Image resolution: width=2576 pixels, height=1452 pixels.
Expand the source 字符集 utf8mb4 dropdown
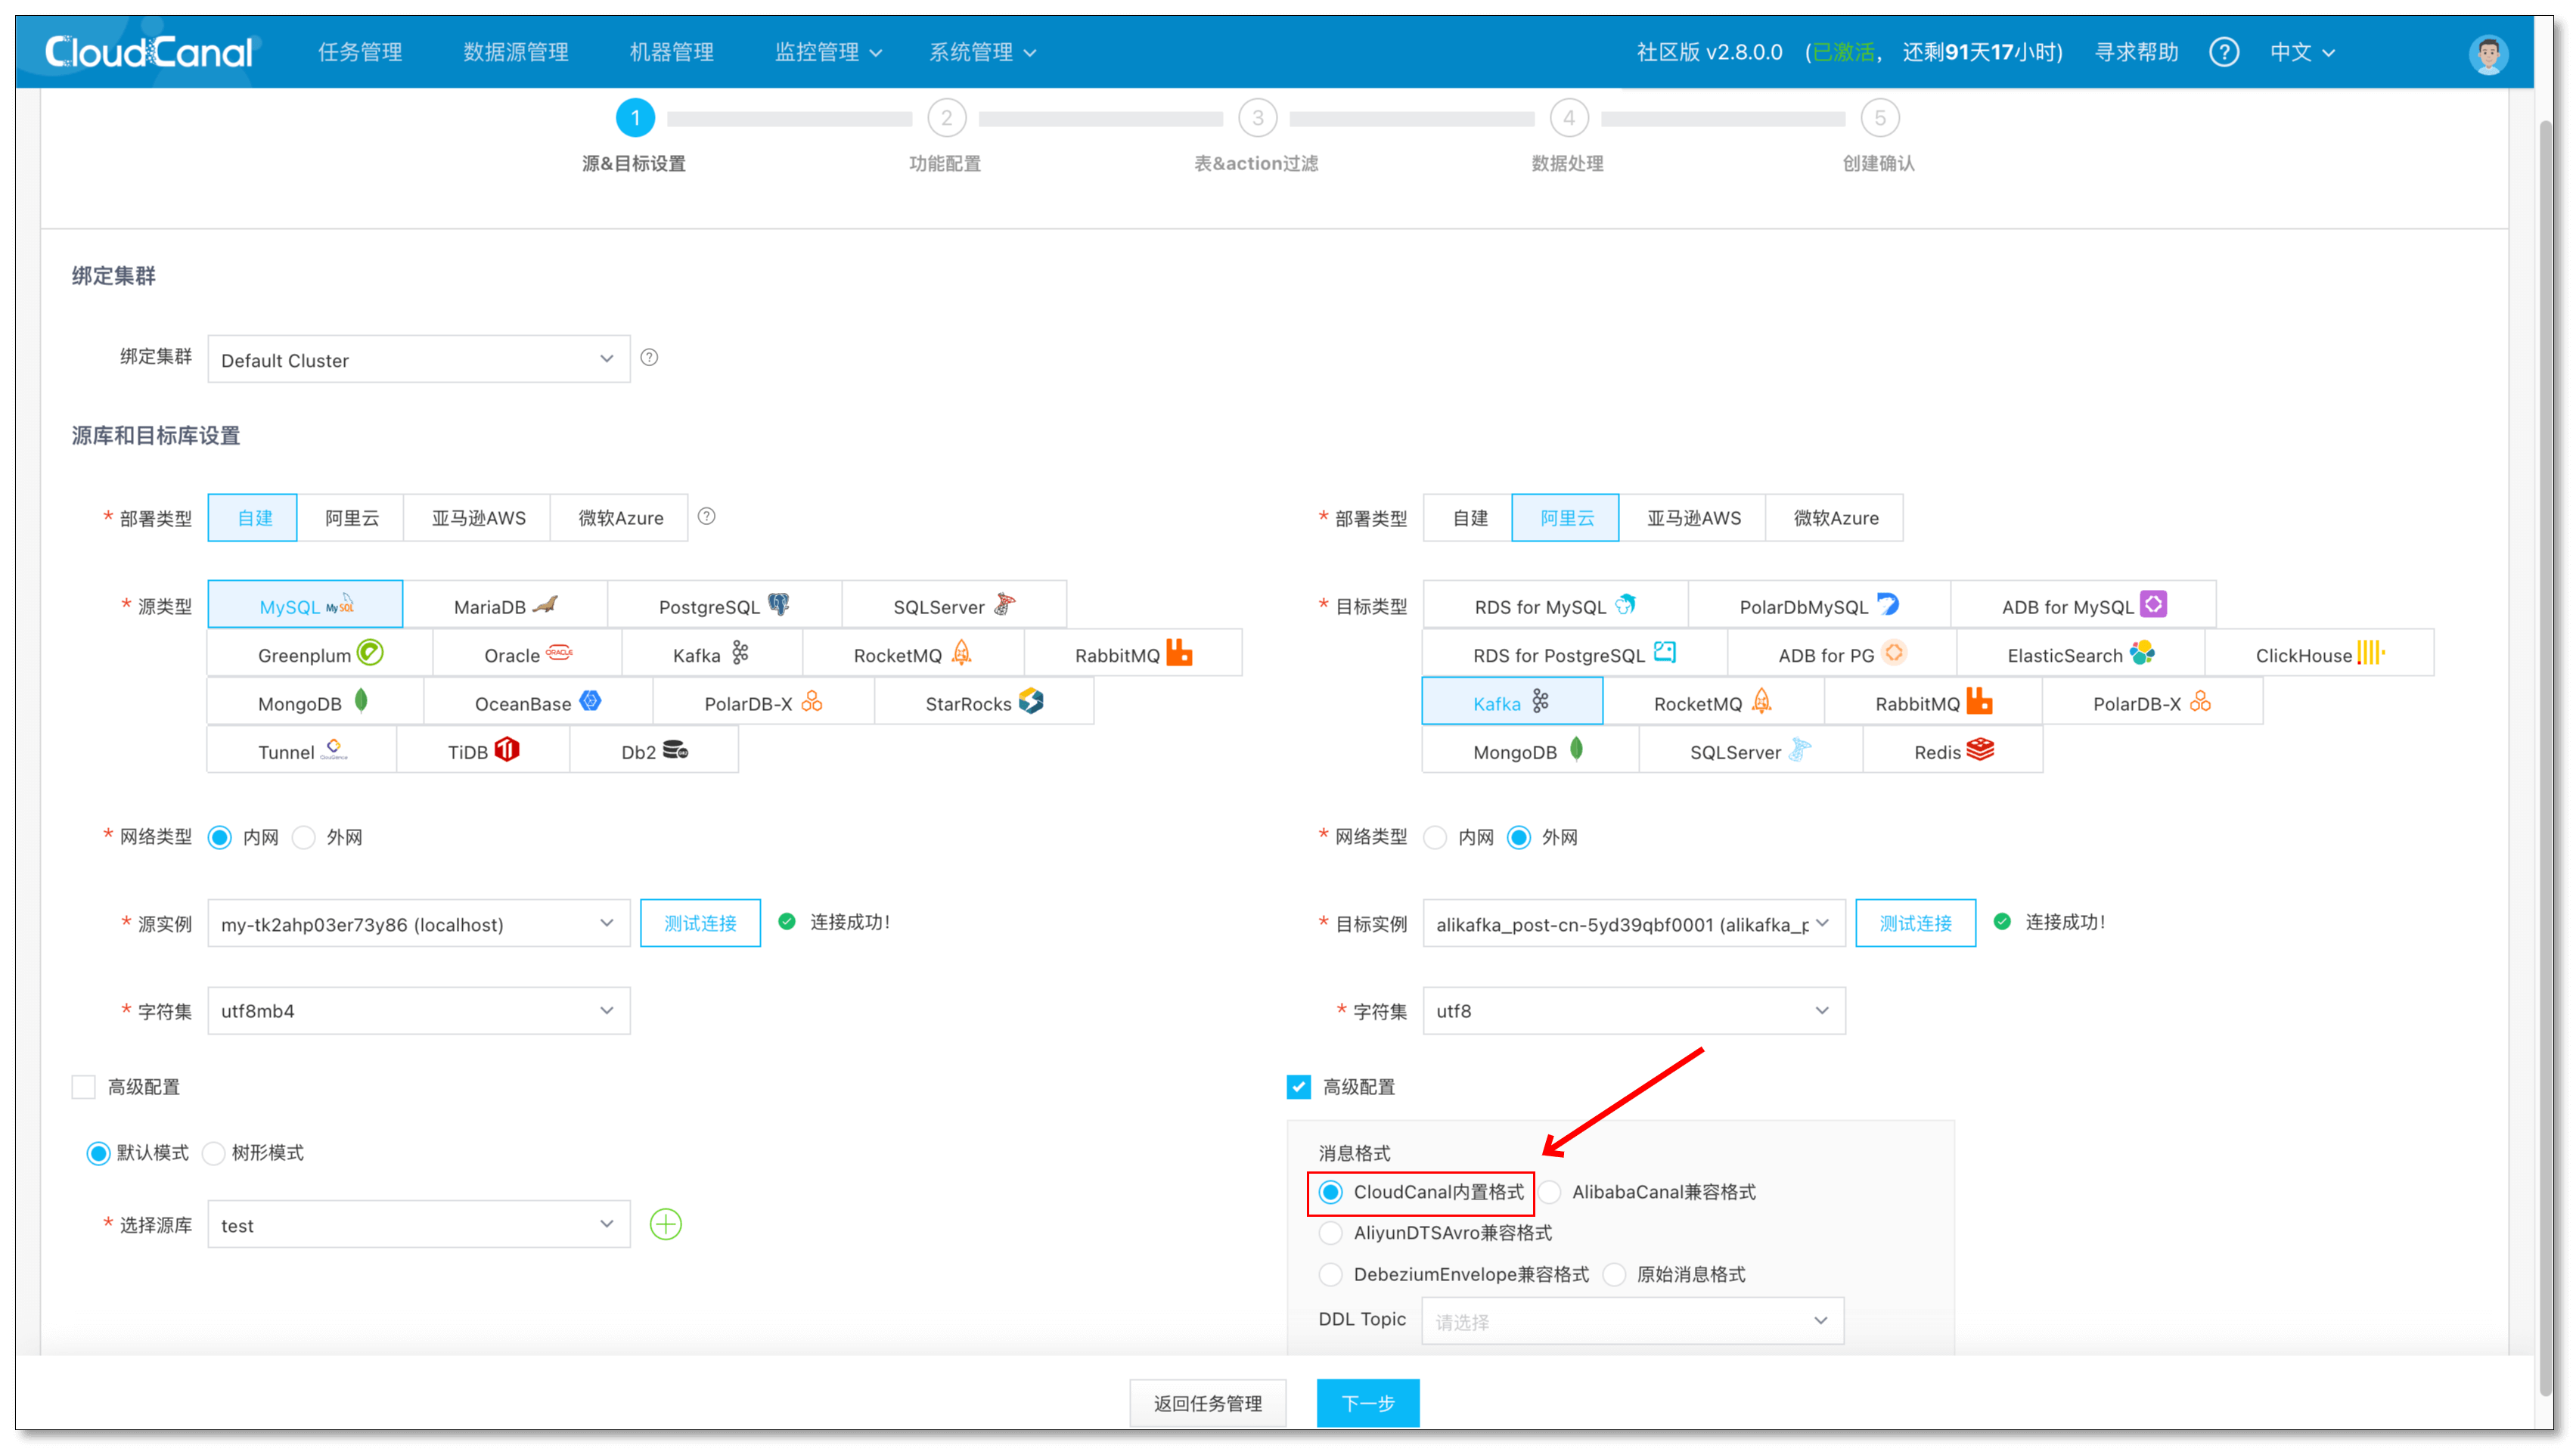pos(418,1011)
